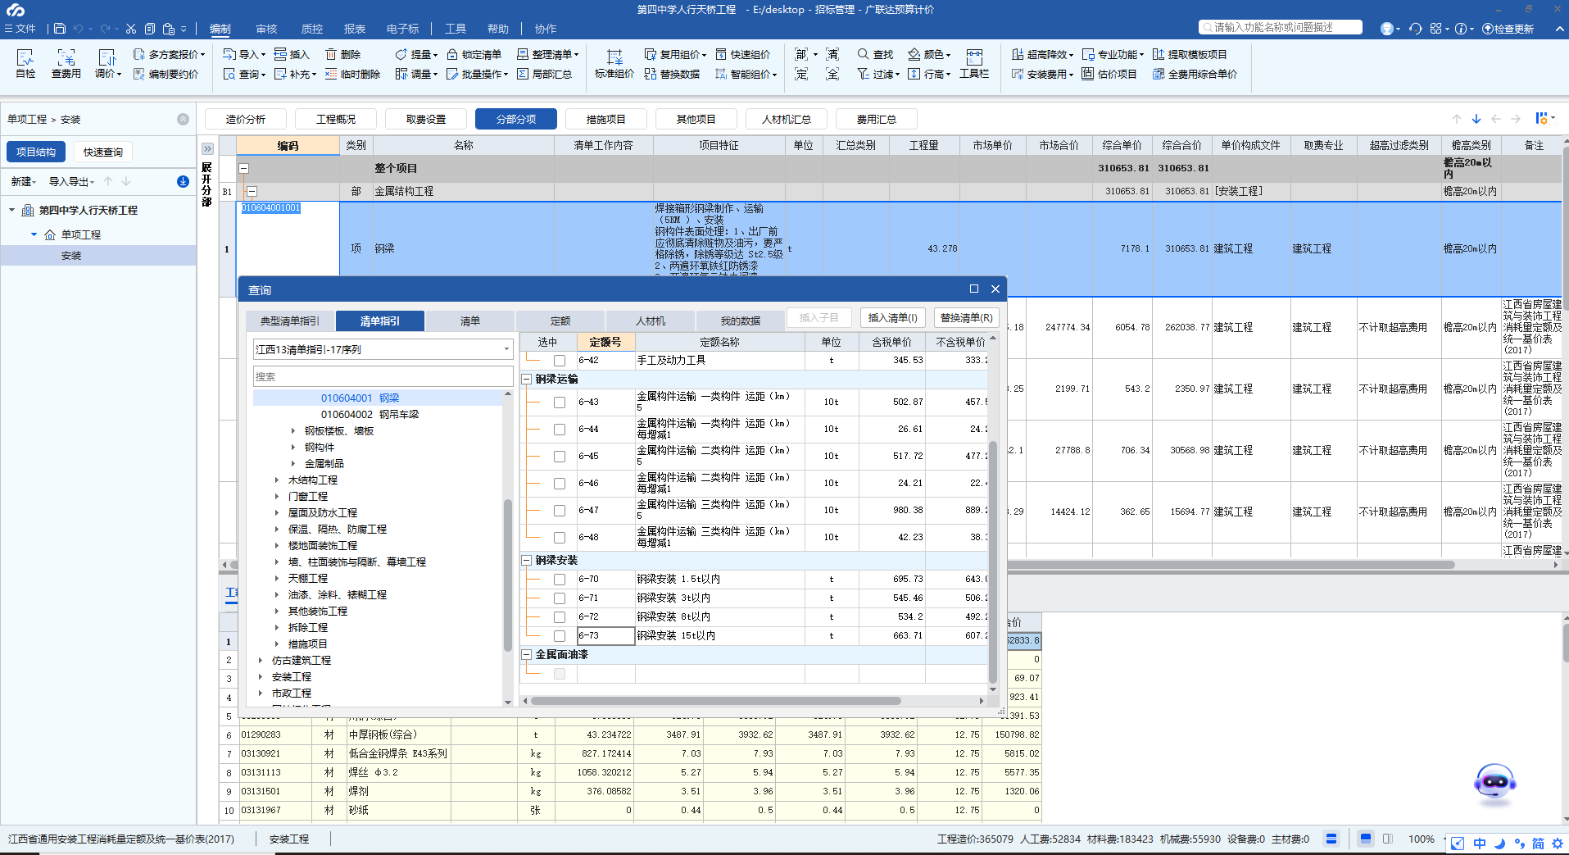This screenshot has width=1569, height=855.
Task: Click the robot assistant icon
Action: pos(1494,783)
